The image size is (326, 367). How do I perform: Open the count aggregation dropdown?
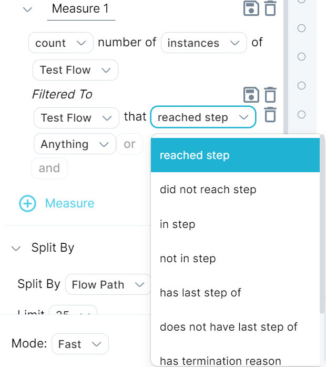(61, 43)
